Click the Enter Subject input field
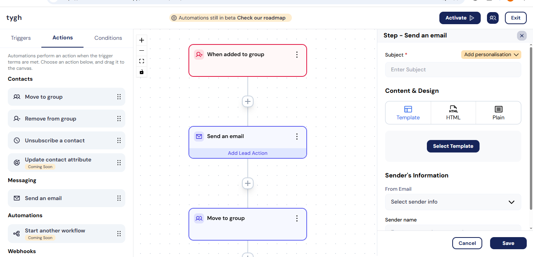Viewport: 533px width, 257px height. [x=453, y=70]
